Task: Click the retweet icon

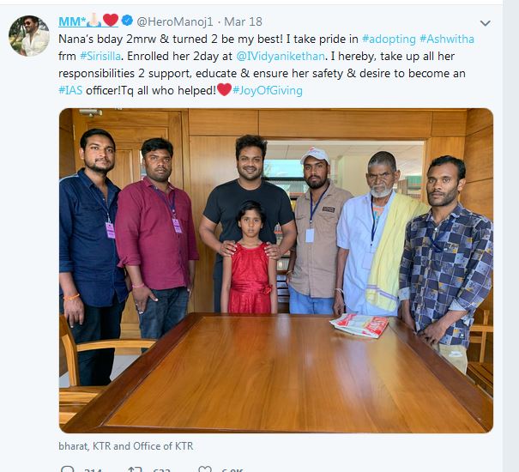Action: click(135, 469)
